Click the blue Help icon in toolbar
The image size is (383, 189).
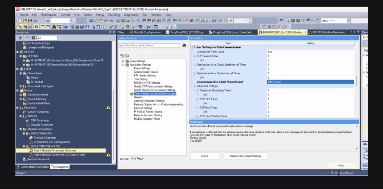point(48,21)
